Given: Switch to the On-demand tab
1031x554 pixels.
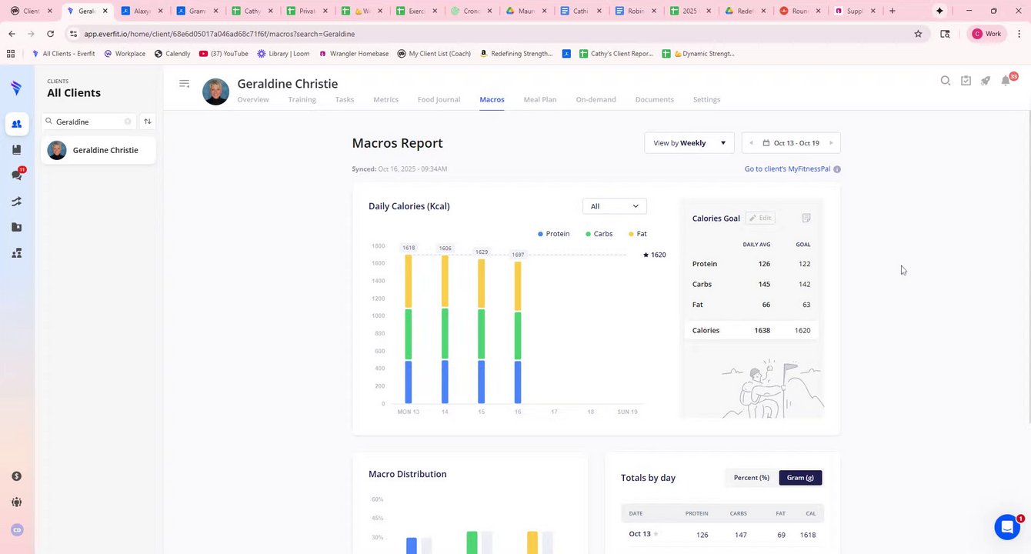Looking at the screenshot, I should [596, 99].
